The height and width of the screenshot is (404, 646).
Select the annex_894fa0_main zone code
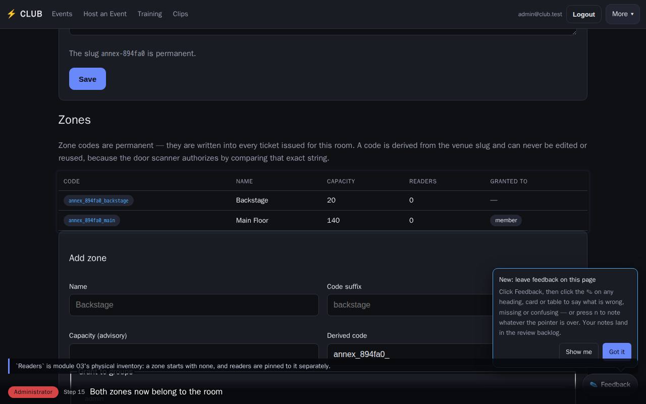tap(92, 220)
